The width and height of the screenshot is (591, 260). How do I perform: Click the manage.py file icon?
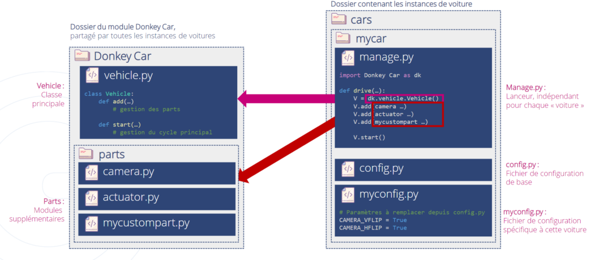(x=347, y=58)
